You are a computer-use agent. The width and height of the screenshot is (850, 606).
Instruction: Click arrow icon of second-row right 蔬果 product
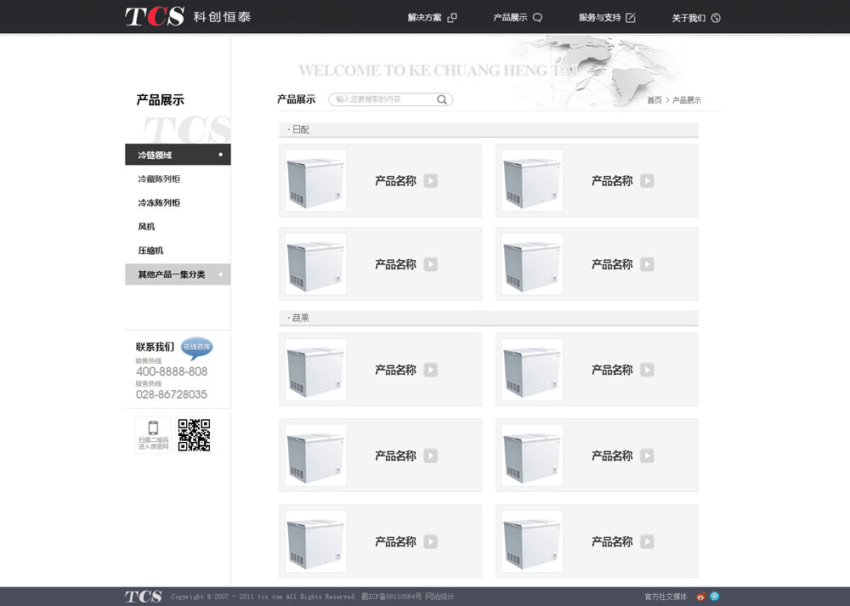(647, 456)
